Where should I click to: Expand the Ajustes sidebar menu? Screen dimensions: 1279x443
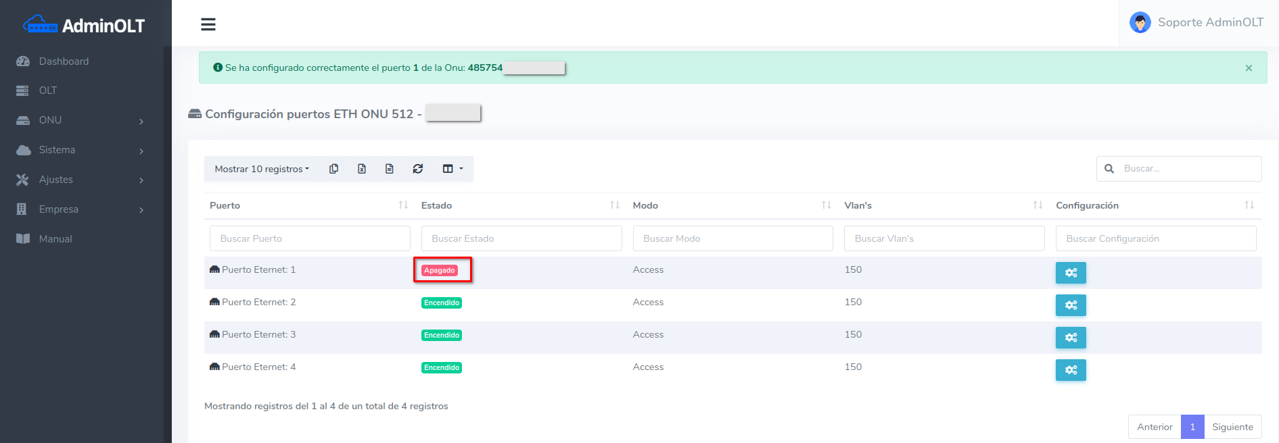(81, 180)
